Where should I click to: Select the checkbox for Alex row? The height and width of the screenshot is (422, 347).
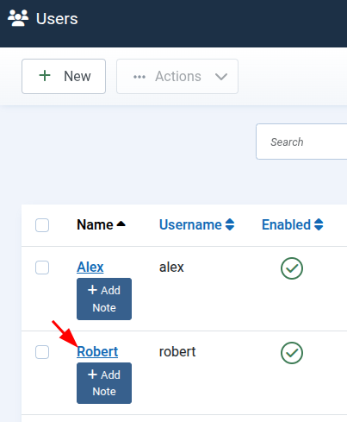[x=42, y=268]
